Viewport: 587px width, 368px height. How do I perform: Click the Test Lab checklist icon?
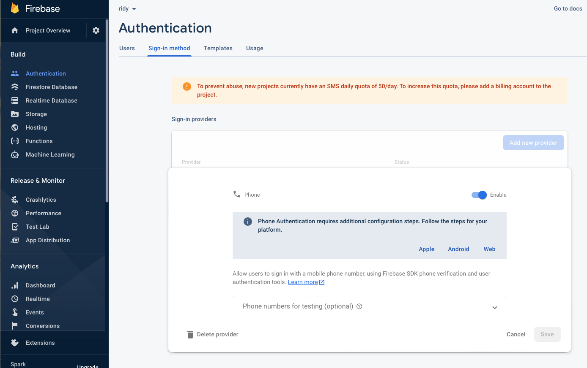tap(15, 227)
